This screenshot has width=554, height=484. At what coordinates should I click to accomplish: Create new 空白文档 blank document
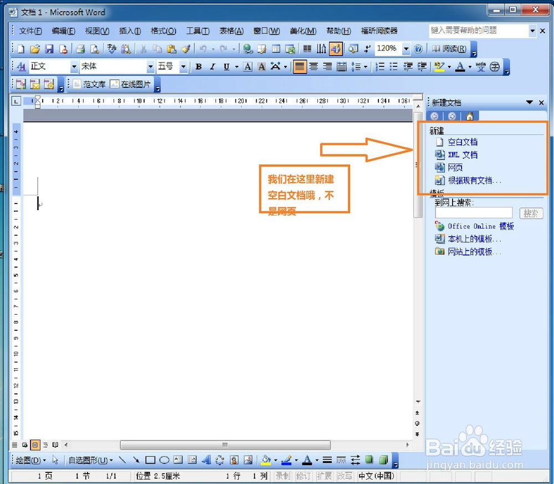pos(463,142)
